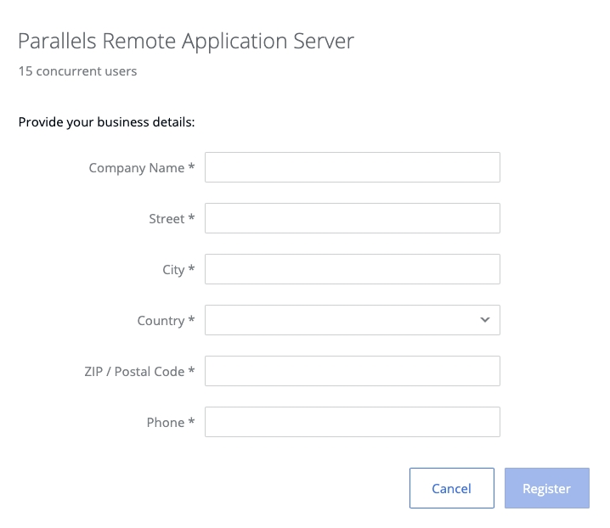Click the Country dropdown chevron arrow
Image resolution: width=610 pixels, height=528 pixels.
pos(485,320)
